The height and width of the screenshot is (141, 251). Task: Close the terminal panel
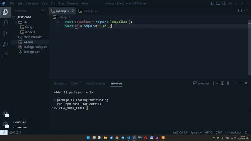click(x=246, y=83)
